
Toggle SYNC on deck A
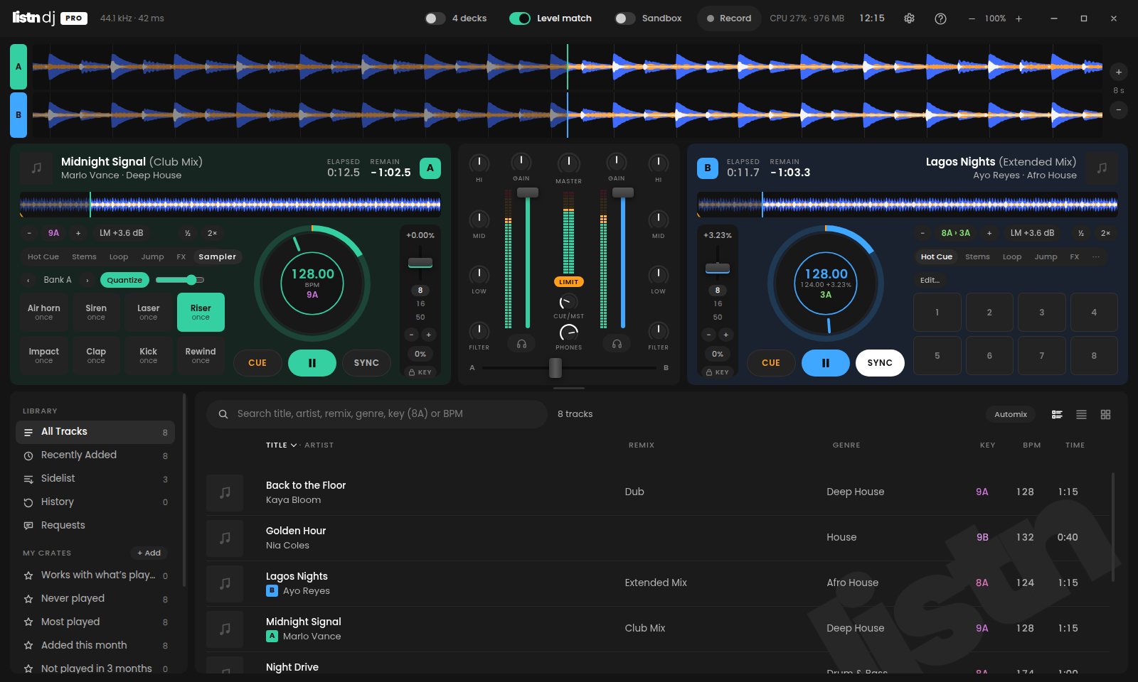coord(366,362)
